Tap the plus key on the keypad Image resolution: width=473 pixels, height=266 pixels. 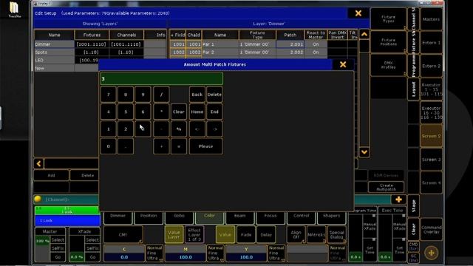coord(161,146)
